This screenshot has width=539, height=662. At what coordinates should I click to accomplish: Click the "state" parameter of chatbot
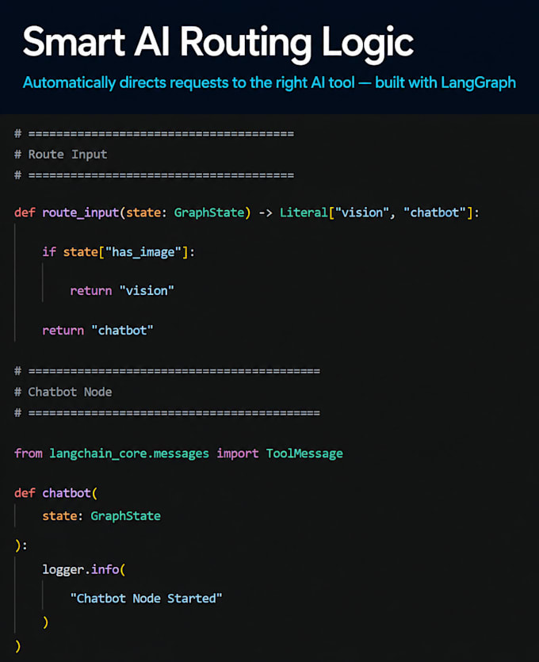(59, 516)
